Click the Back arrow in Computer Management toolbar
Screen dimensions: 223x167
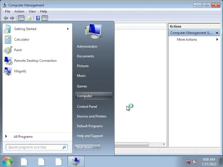pyautogui.click(x=6, y=18)
